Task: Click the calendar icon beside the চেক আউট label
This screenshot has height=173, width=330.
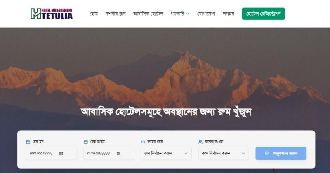Action: tap(86, 142)
